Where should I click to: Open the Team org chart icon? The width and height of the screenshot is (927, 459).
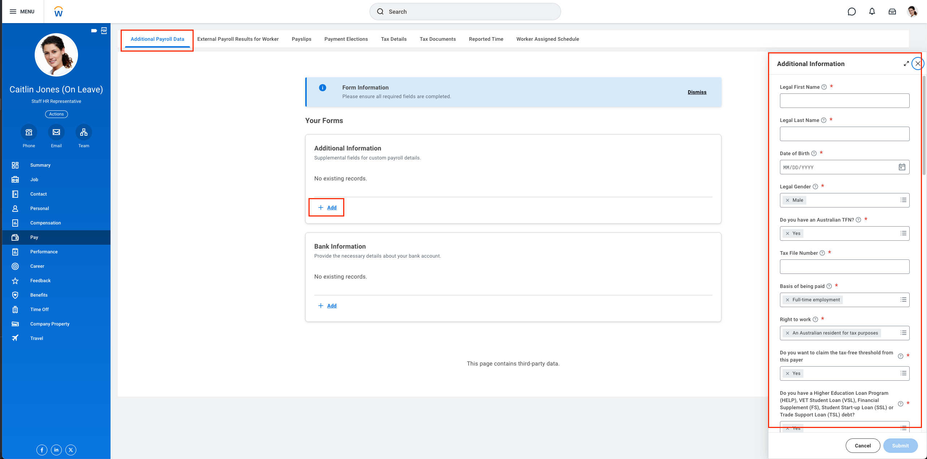(x=84, y=132)
